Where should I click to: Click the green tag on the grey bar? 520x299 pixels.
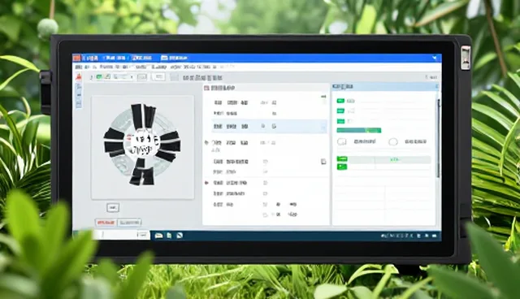coord(342,159)
